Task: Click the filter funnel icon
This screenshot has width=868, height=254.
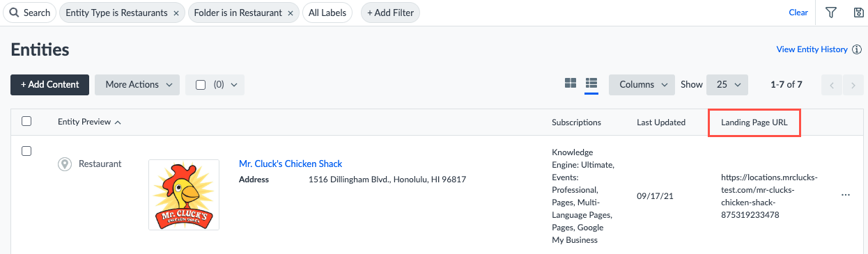Action: pyautogui.click(x=831, y=13)
